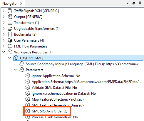Expand the Output [GENERIC] node
The height and width of the screenshot is (121, 144).
click(x=4, y=17)
